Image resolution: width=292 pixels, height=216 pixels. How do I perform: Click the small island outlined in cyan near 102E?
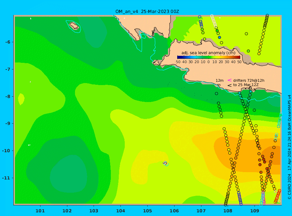74,26
